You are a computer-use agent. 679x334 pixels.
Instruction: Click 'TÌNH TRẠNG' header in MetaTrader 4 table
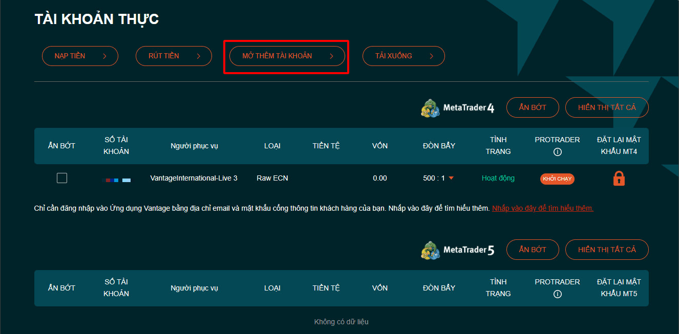pos(498,146)
